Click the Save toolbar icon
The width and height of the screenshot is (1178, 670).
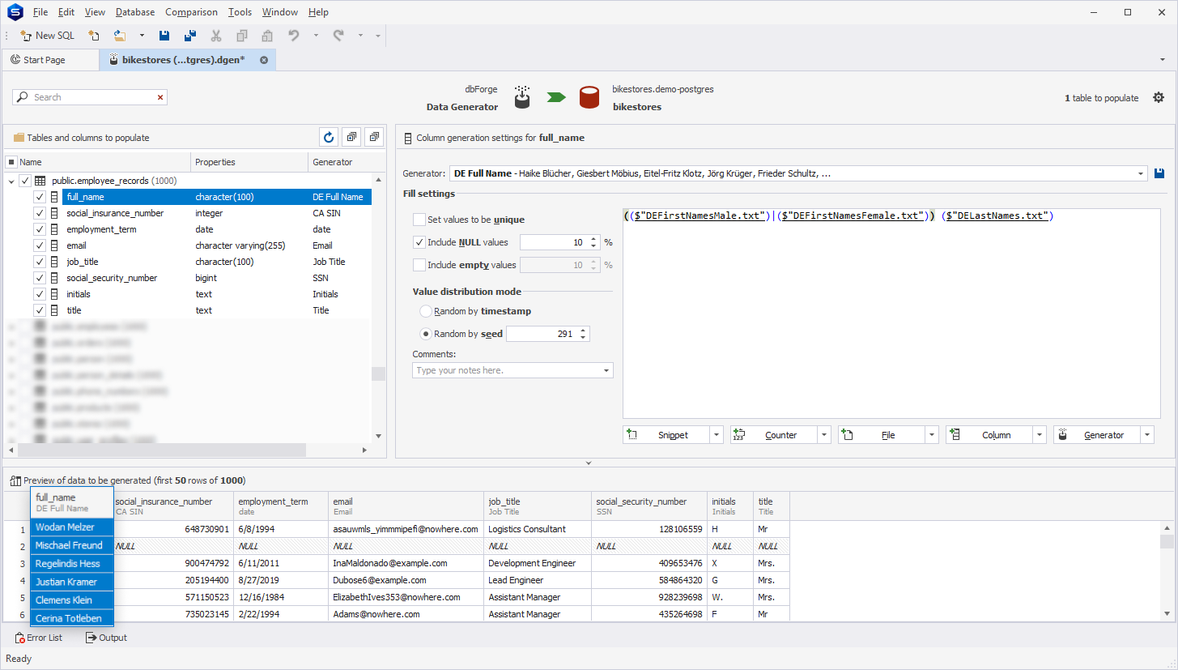click(164, 36)
